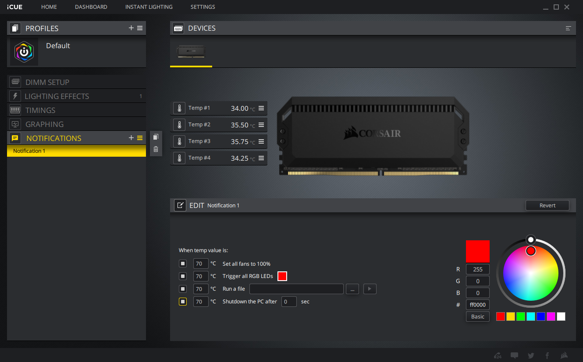The image size is (583, 362).
Task: Open Temp #1 sensor options menu
Action: 261,108
